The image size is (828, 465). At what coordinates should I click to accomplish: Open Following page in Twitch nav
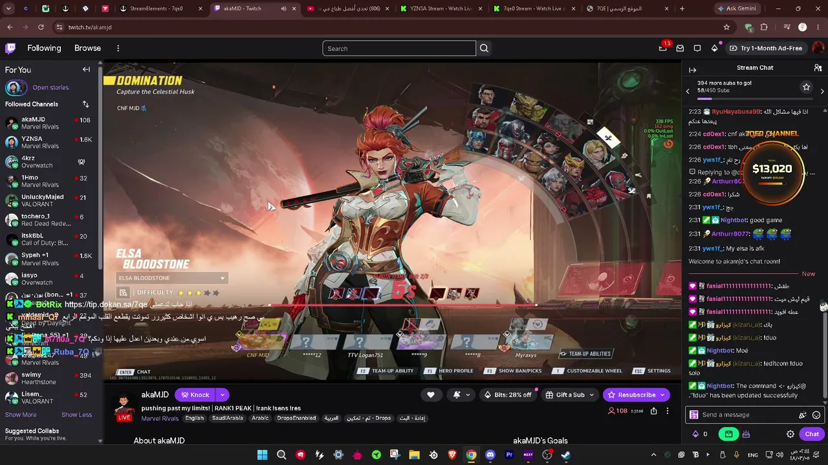pos(44,48)
